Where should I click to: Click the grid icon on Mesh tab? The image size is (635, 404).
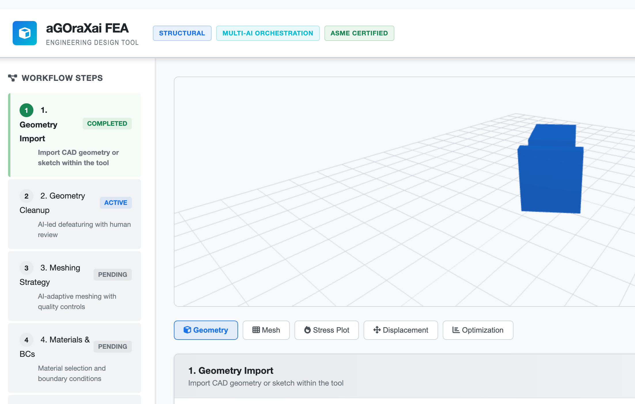(x=256, y=330)
